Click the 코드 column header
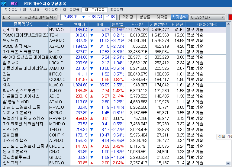This screenshot has height=167, width=232. click(x=59, y=24)
